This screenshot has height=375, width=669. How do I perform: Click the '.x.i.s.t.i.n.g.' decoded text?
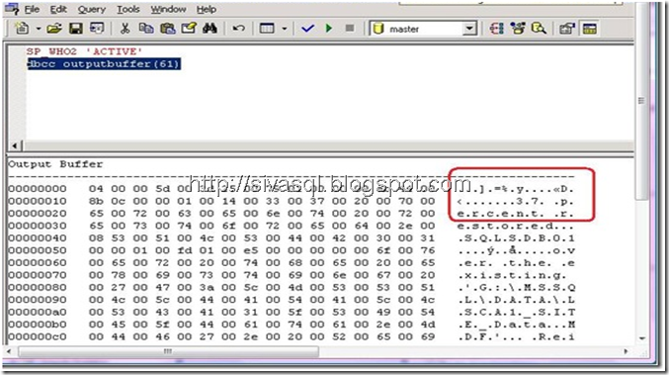(512, 275)
